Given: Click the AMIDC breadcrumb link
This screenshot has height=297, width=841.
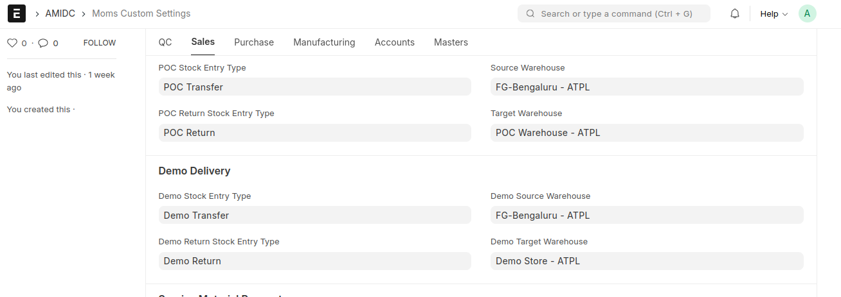Looking at the screenshot, I should click(x=60, y=13).
